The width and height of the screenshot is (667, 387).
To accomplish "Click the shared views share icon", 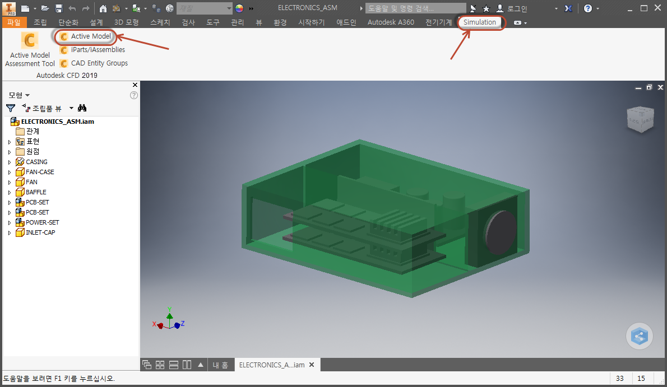I will [x=640, y=337].
